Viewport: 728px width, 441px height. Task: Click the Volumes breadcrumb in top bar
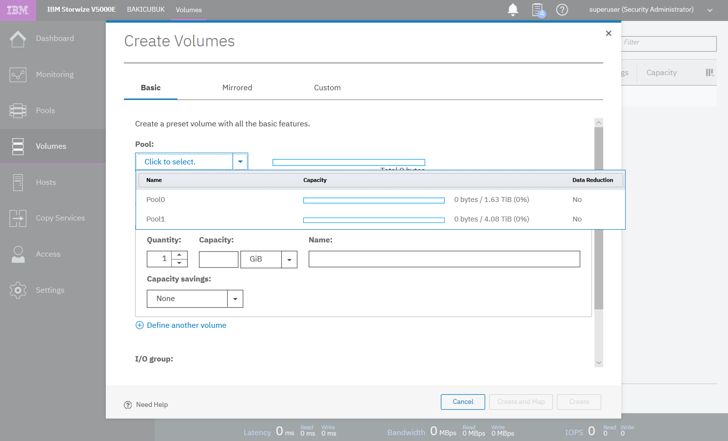pos(189,10)
